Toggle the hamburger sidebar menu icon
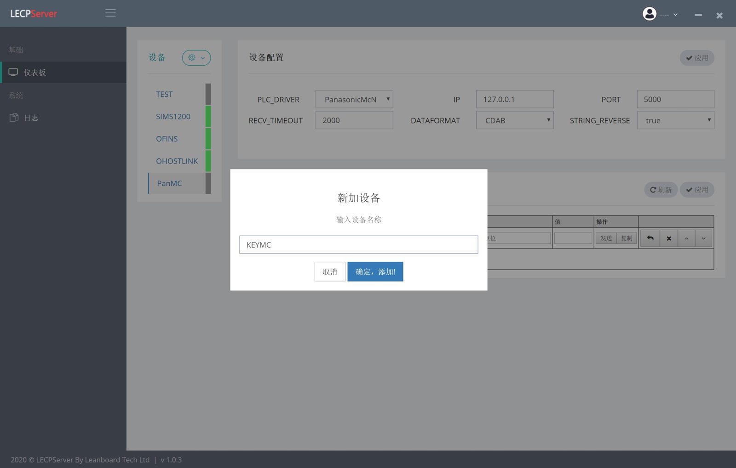Screen dimensions: 736x468 click(x=110, y=13)
